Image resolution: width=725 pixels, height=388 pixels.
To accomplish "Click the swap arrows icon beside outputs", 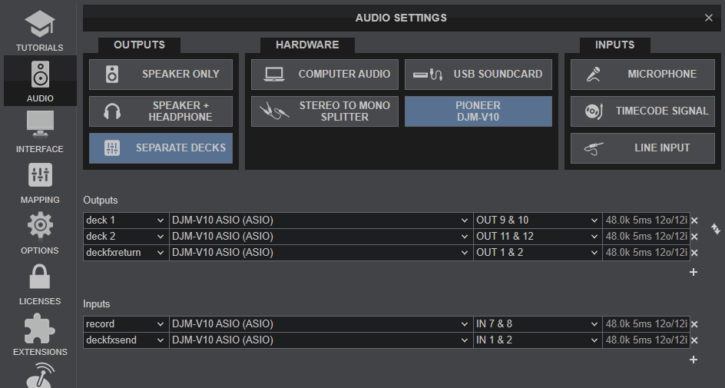I will (715, 229).
